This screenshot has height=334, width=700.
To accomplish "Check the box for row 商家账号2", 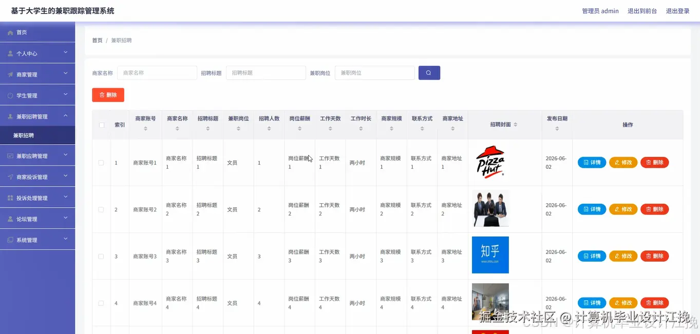I will click(101, 209).
